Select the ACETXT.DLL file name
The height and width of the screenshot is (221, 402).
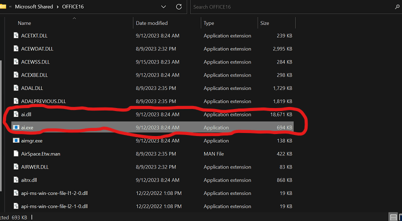34,35
